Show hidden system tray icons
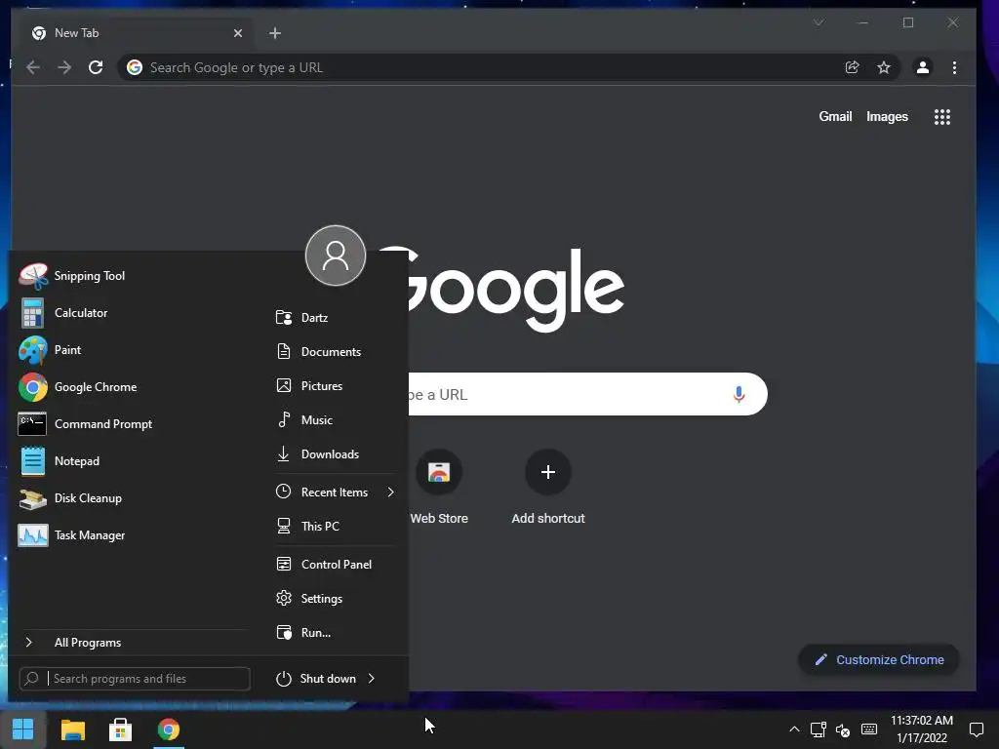 (x=794, y=729)
